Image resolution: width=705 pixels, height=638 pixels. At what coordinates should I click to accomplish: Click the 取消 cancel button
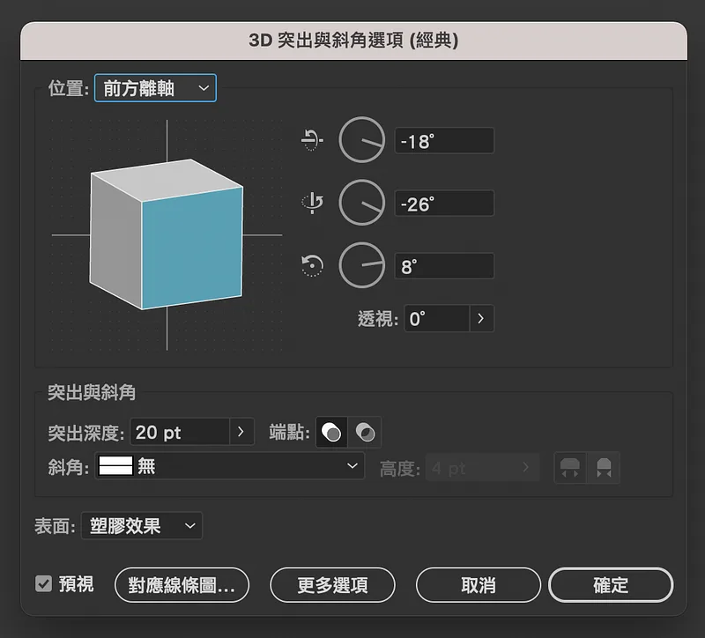tap(478, 585)
